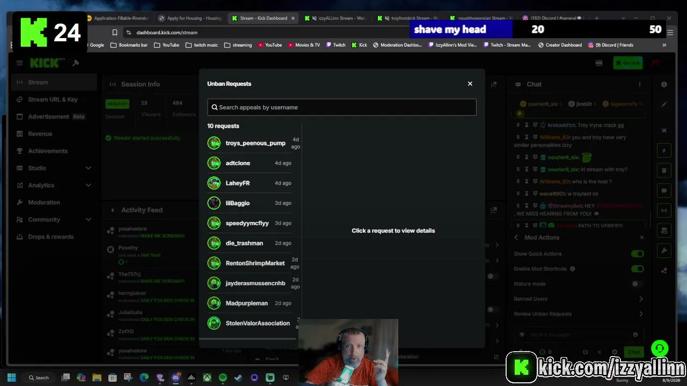This screenshot has width=687, height=386.
Task: Toggle Enable Mod Shortcuts switch
Action: [637, 269]
